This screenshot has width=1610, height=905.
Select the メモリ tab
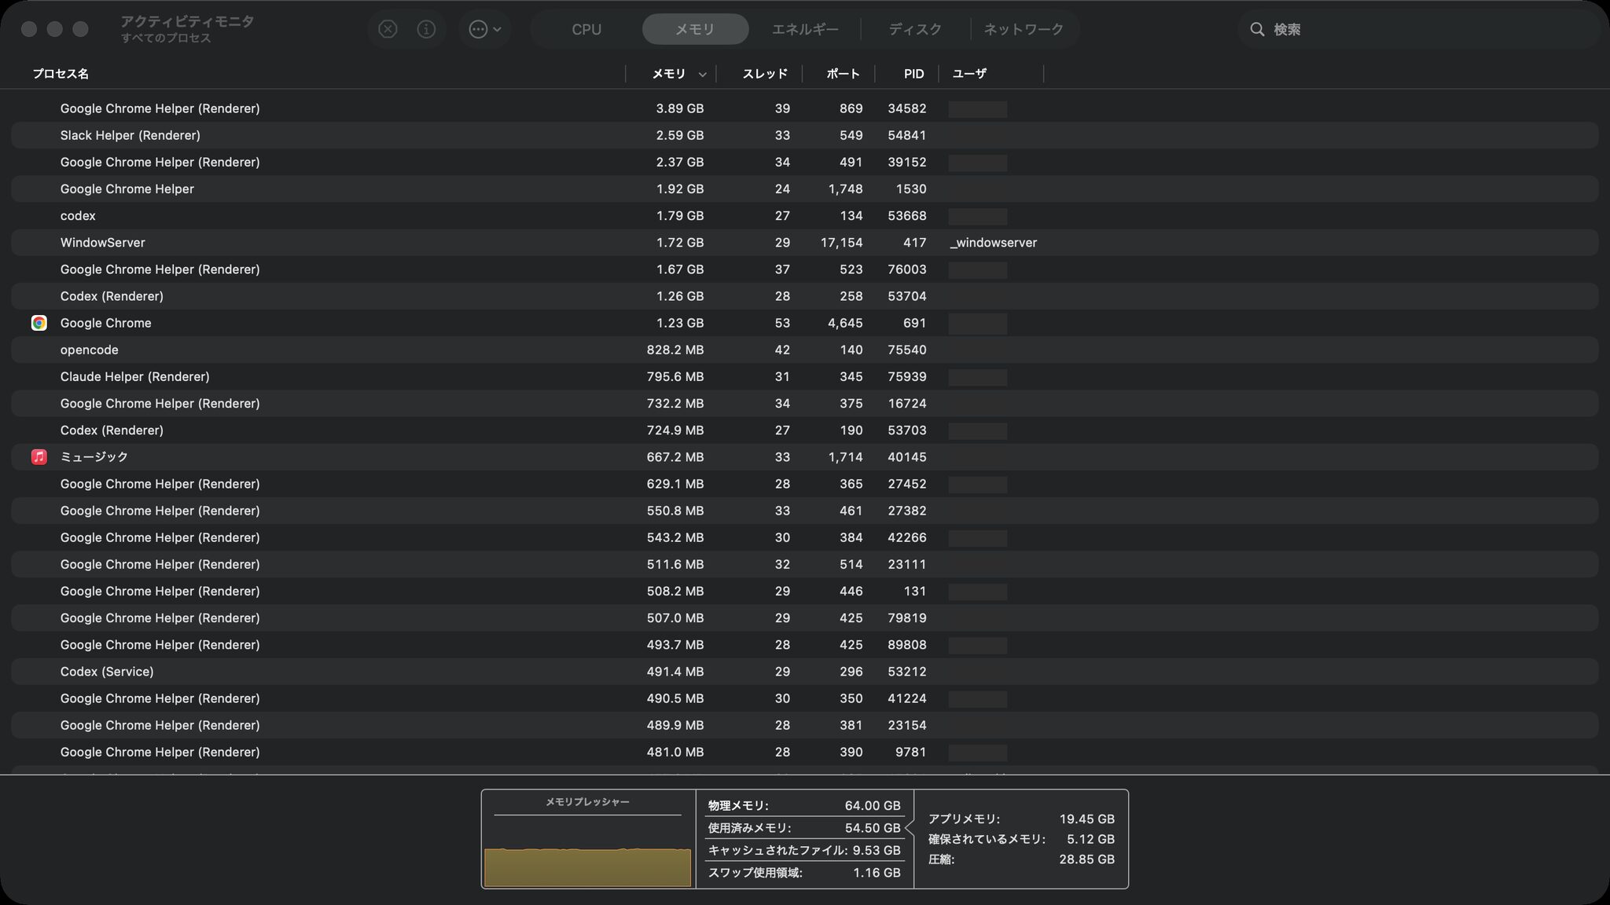point(695,29)
